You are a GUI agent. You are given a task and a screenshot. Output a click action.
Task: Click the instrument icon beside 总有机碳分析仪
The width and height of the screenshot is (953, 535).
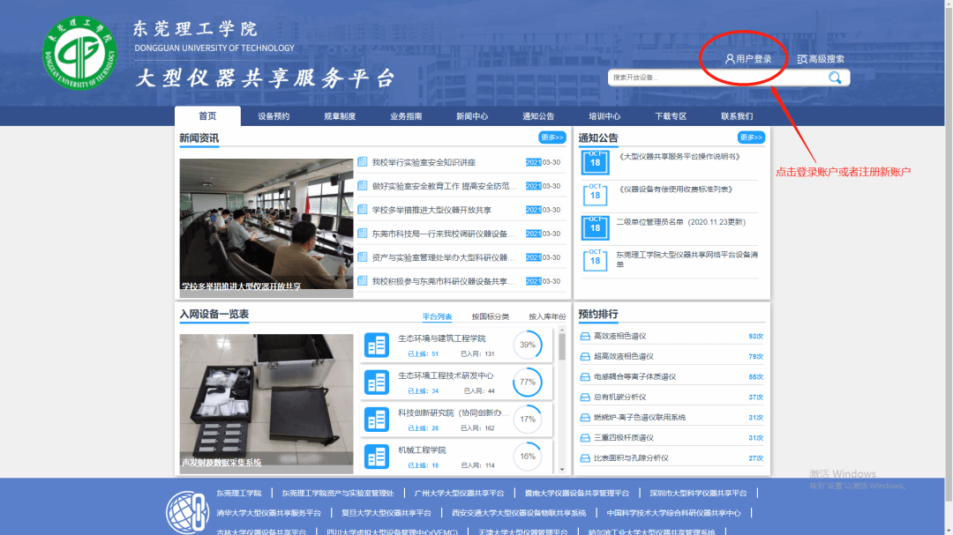pyautogui.click(x=585, y=398)
